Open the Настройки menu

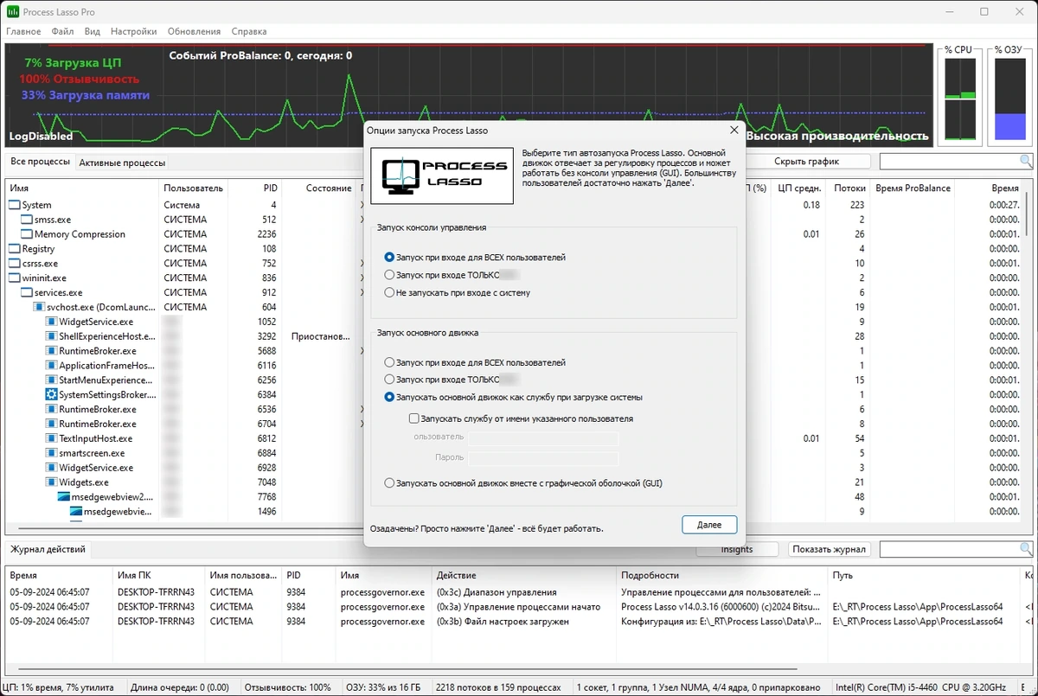pyautogui.click(x=133, y=31)
